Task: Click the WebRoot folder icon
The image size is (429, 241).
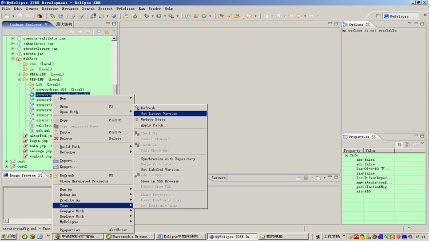Action: [19, 59]
